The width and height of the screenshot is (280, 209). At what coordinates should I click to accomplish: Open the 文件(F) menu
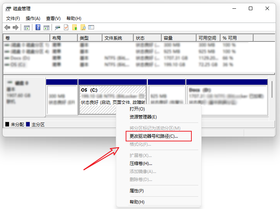[x=13, y=19]
